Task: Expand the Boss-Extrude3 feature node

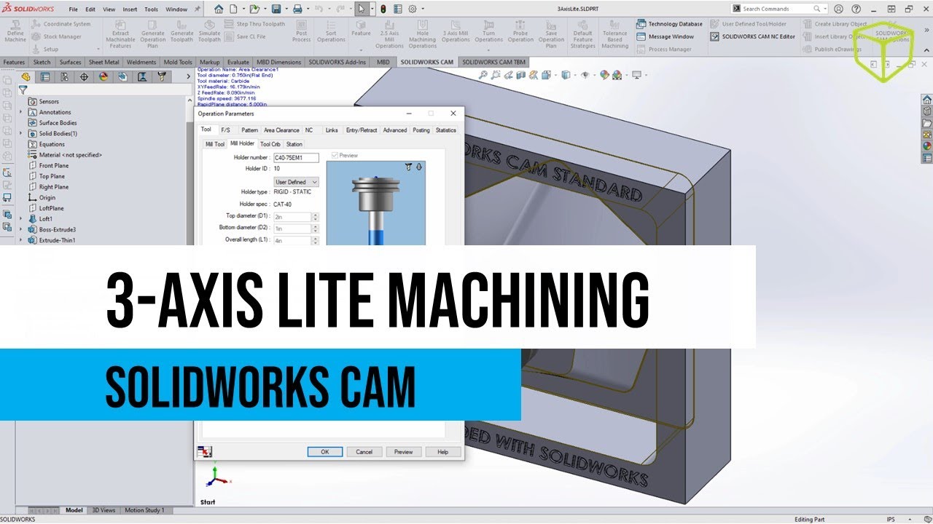Action: (x=20, y=229)
